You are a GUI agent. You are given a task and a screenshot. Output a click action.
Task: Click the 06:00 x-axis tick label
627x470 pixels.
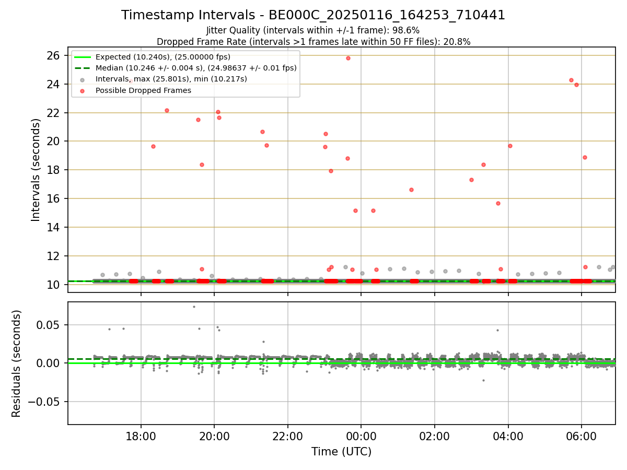[582, 436]
